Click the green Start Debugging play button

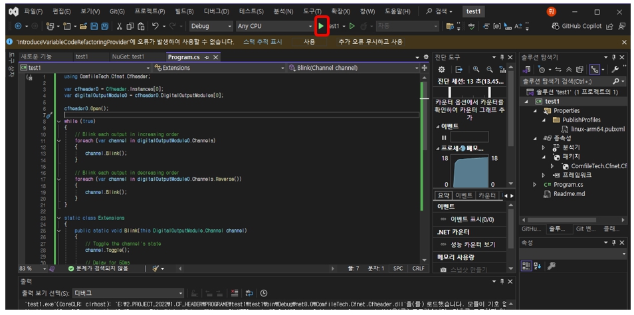pyautogui.click(x=321, y=26)
